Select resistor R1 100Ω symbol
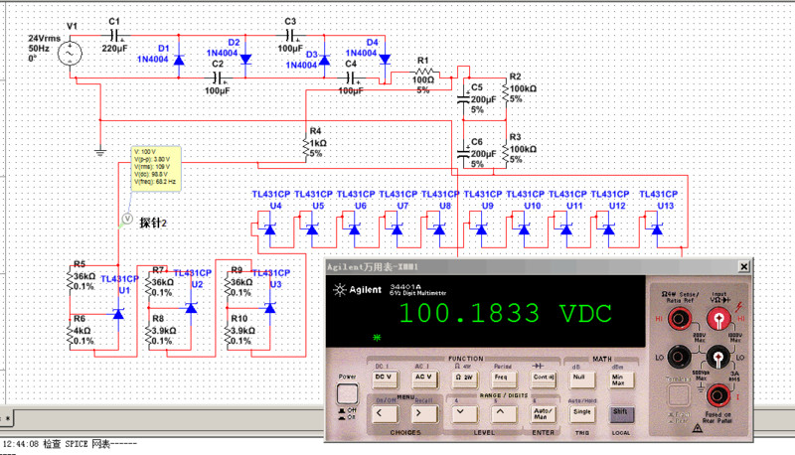 [424, 74]
